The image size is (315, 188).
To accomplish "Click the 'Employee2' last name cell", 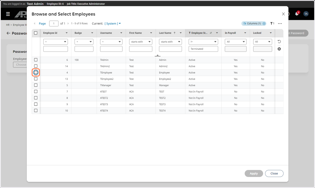I will 165,79.
